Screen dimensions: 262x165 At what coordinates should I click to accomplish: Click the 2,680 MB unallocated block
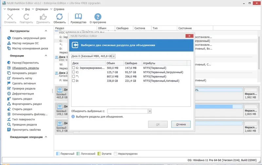[250, 127]
